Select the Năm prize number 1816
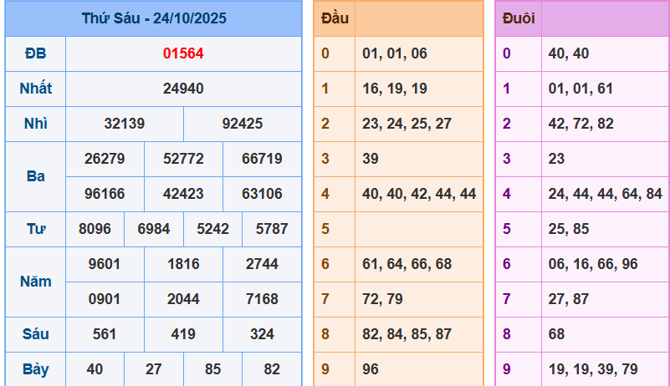This screenshot has height=386, width=670. [x=183, y=264]
